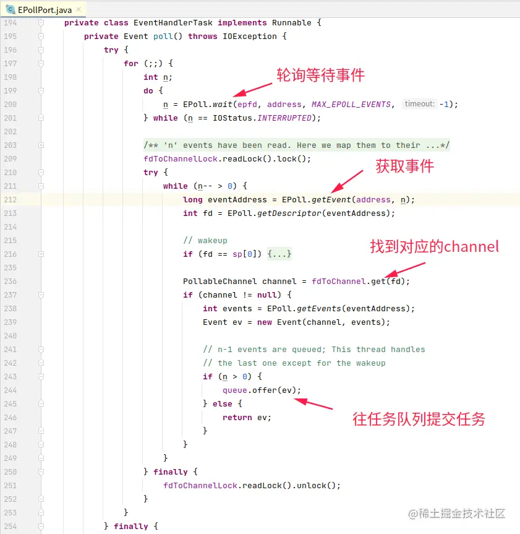520x534 pixels.
Task: Collapse the finally block at line 254
Action: point(41,527)
